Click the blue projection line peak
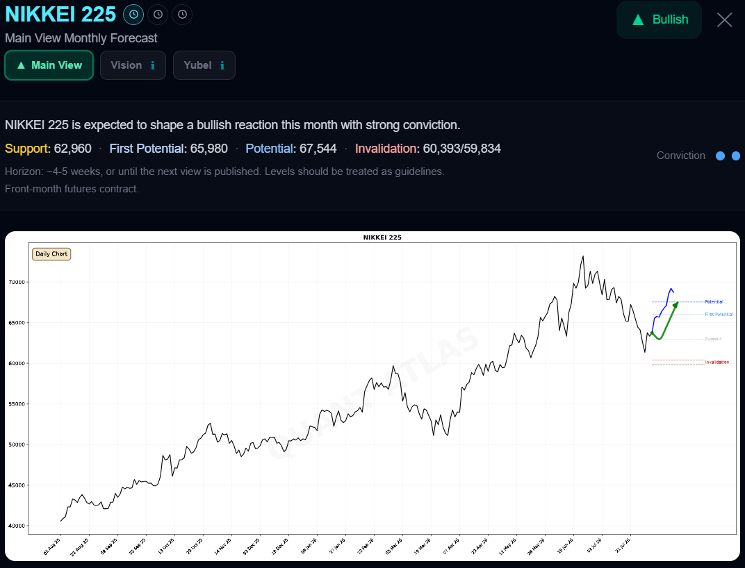Viewport: 745px width, 568px height. pos(671,289)
